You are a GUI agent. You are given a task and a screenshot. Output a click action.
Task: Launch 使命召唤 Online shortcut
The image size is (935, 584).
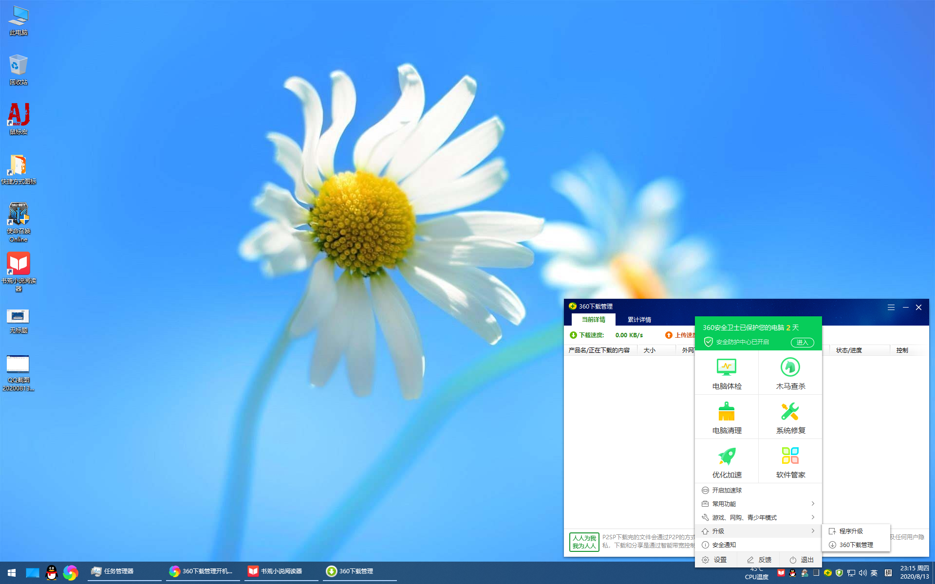pyautogui.click(x=19, y=222)
